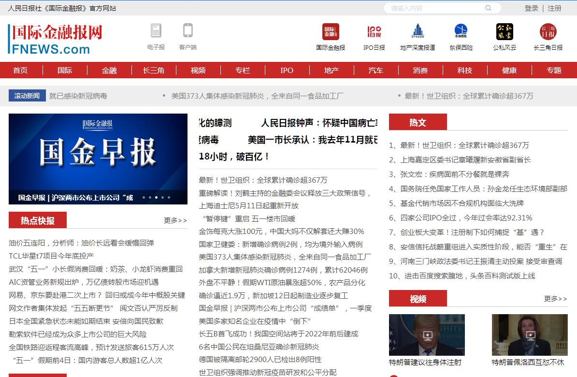This screenshot has height=377, width=577.
Task: Play the 特朗普建议往身体注射 video thumbnail
Action: [x=427, y=335]
